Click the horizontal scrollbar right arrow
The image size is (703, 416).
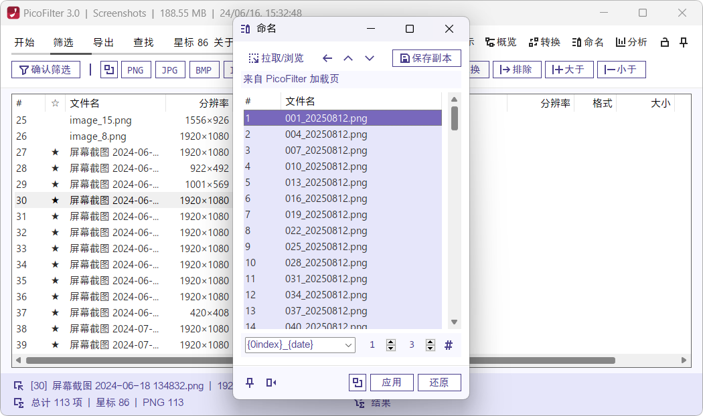coord(684,360)
